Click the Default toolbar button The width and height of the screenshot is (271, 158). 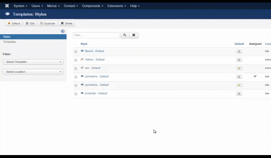[14, 23]
